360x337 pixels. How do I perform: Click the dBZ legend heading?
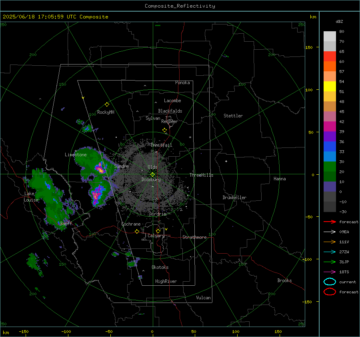(x=339, y=21)
